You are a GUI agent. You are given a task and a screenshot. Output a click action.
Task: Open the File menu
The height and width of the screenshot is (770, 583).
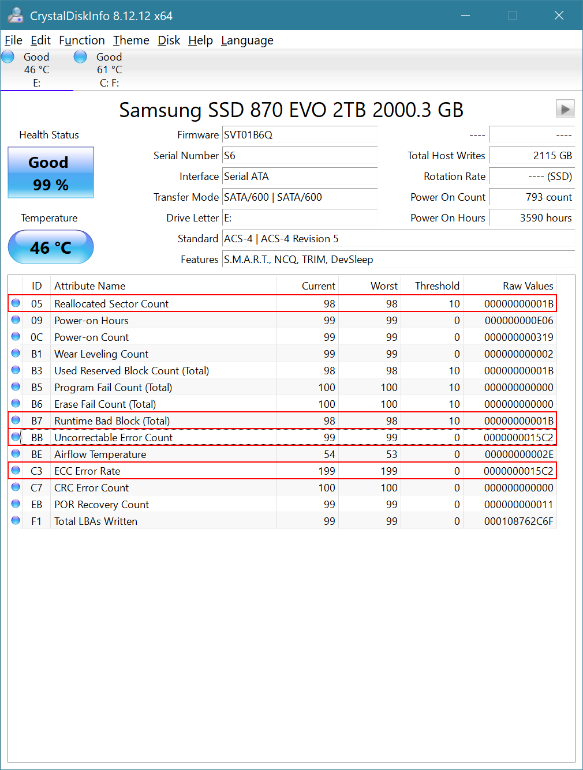click(13, 40)
